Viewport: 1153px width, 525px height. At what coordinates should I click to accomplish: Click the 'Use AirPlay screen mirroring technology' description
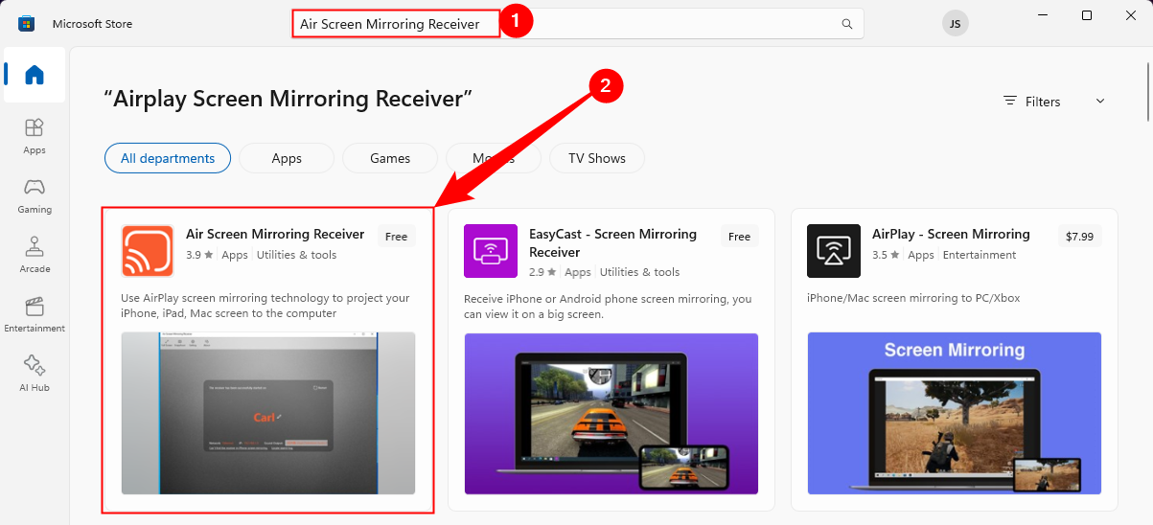coord(265,306)
